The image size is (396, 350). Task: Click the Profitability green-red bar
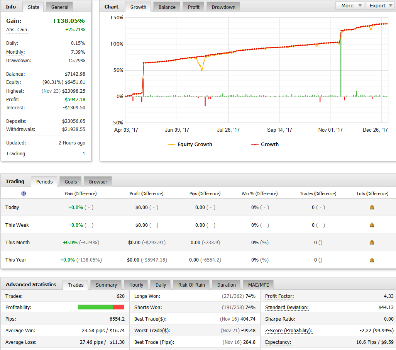tap(101, 307)
